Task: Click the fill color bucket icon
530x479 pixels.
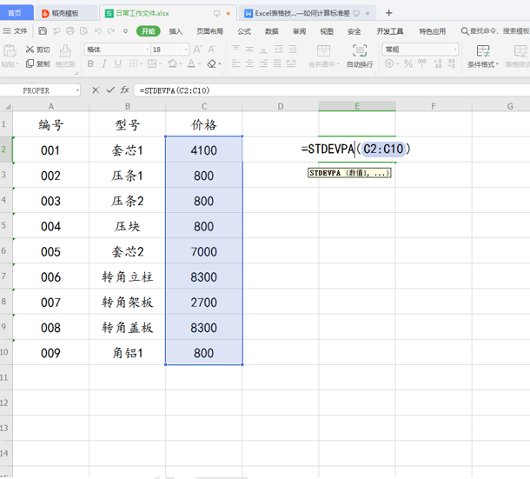Action: tap(172, 63)
